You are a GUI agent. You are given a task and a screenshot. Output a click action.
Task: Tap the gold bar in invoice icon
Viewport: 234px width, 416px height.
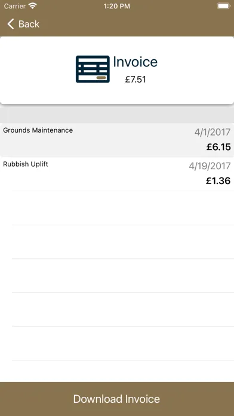click(x=101, y=78)
